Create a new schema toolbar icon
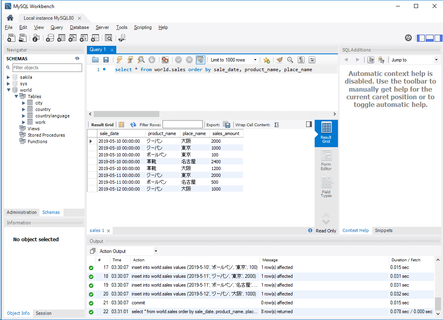The width and height of the screenshot is (443, 320). coord(50,38)
